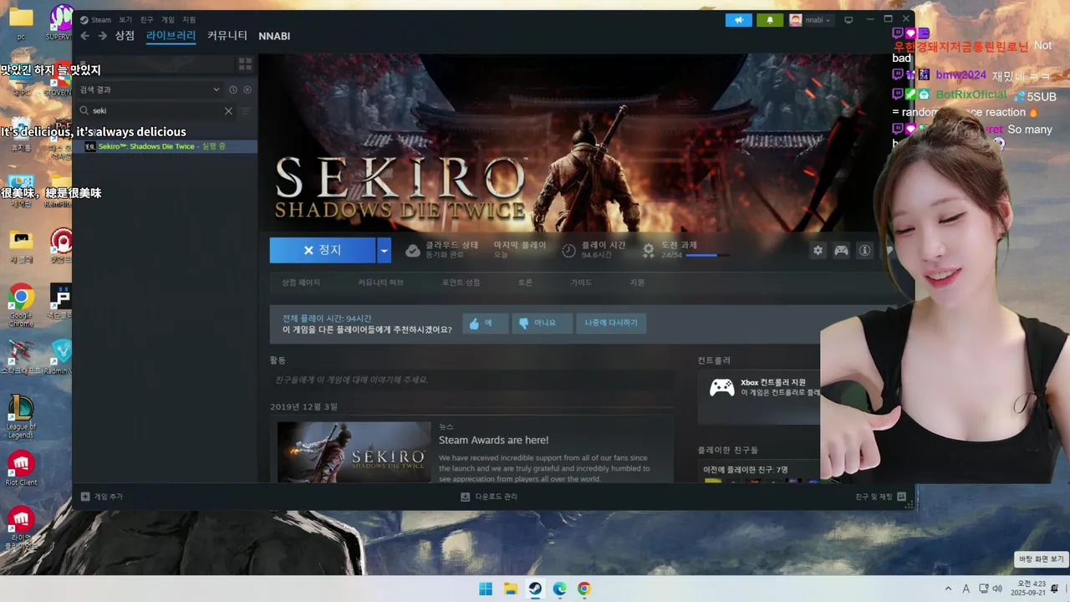Screen dimensions: 1070x602
Task: Click the Steam forward arrow
Action: [102, 36]
